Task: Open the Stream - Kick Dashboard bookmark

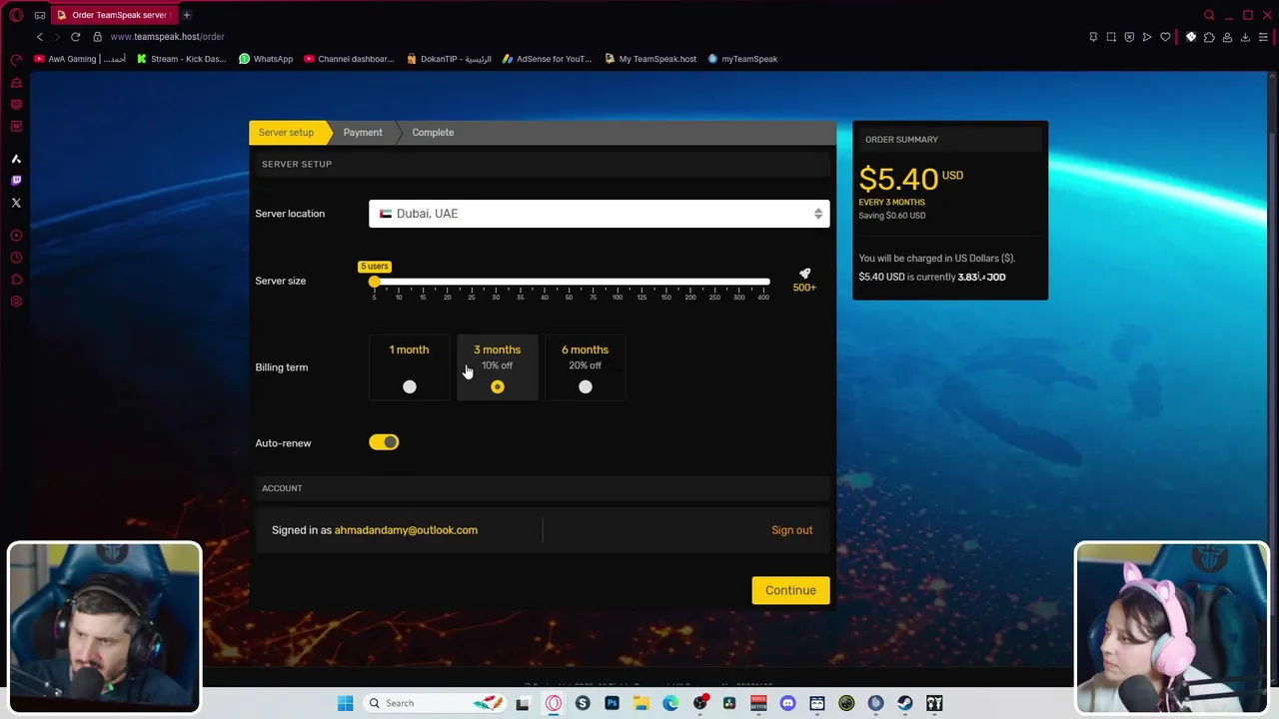Action: click(182, 59)
